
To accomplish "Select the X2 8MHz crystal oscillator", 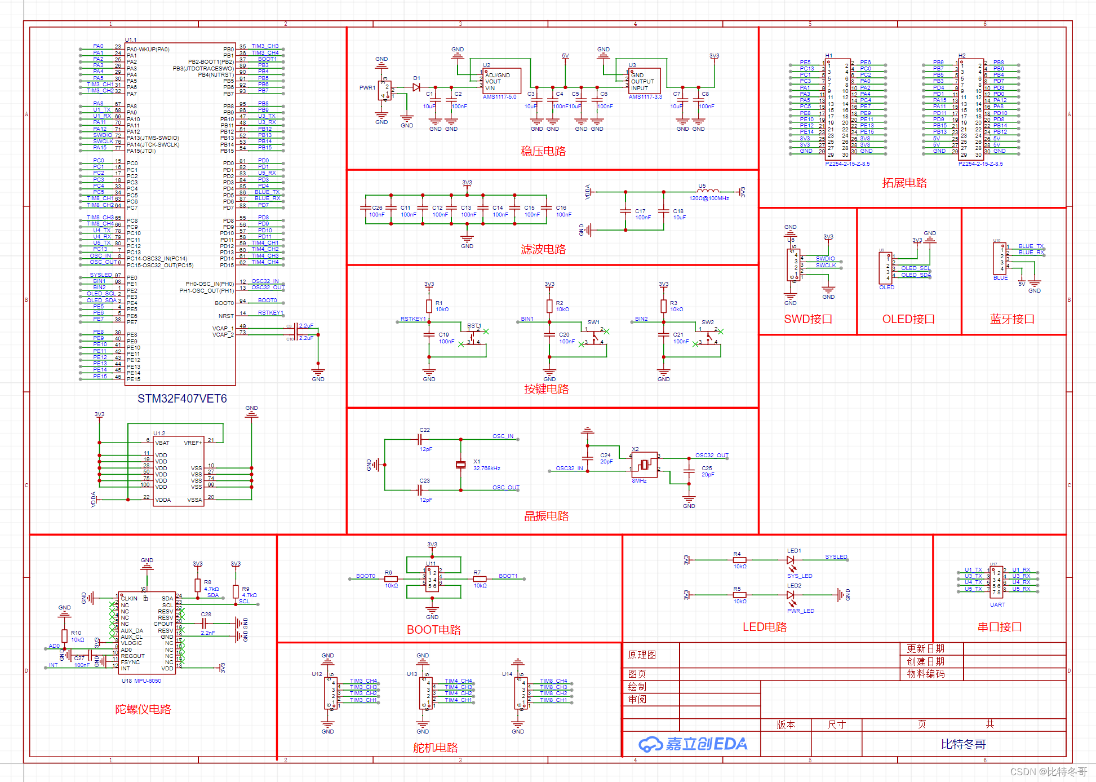I will coord(644,465).
